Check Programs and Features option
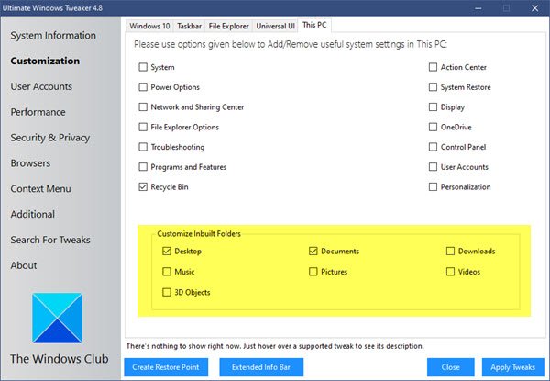The image size is (550, 381). 143,167
